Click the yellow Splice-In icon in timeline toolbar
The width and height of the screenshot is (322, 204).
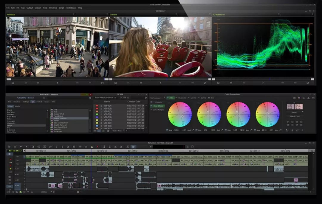click(x=92, y=147)
